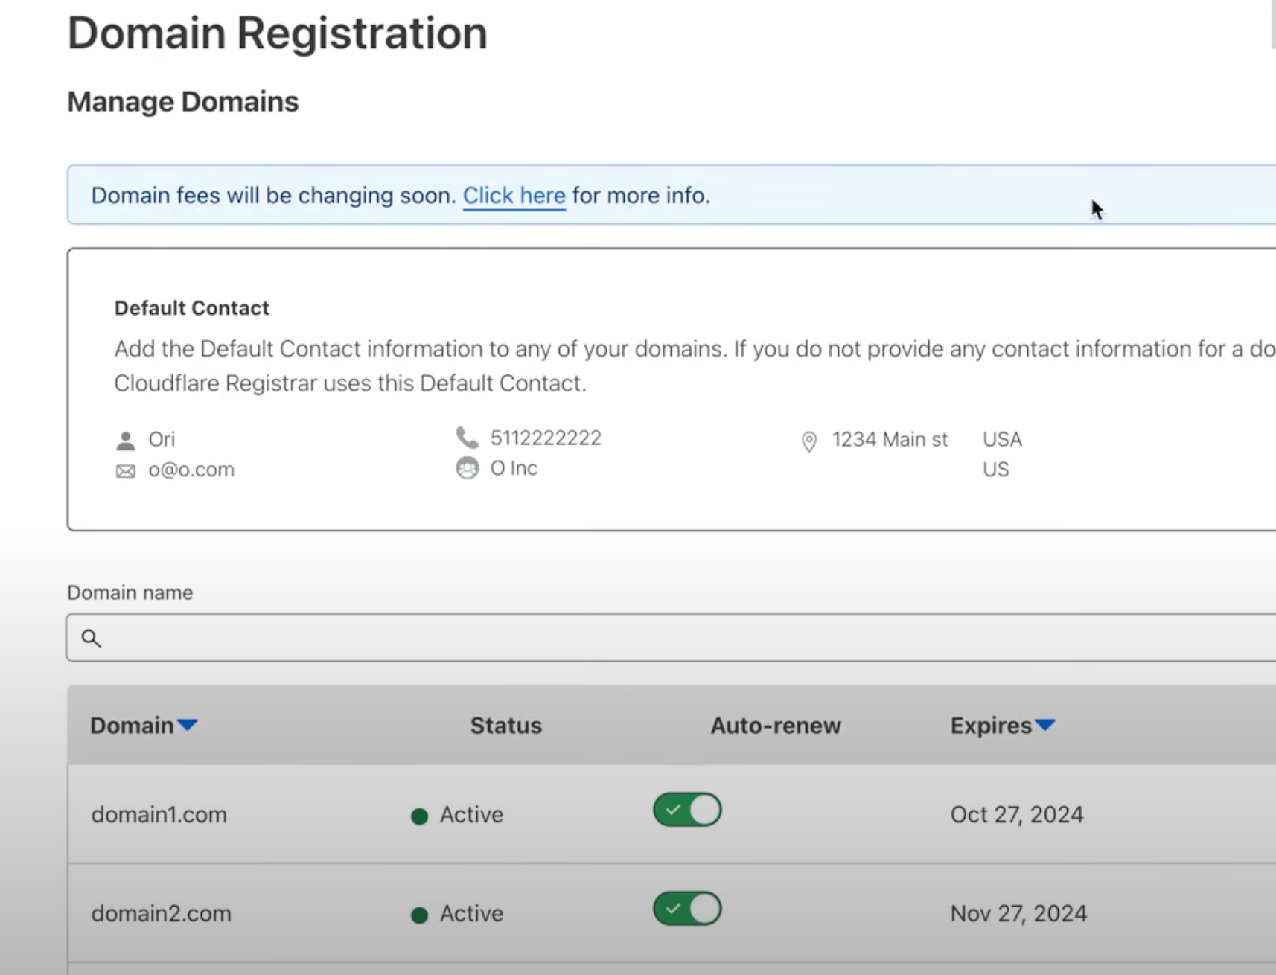Open the Click here fee information link

tap(514, 195)
